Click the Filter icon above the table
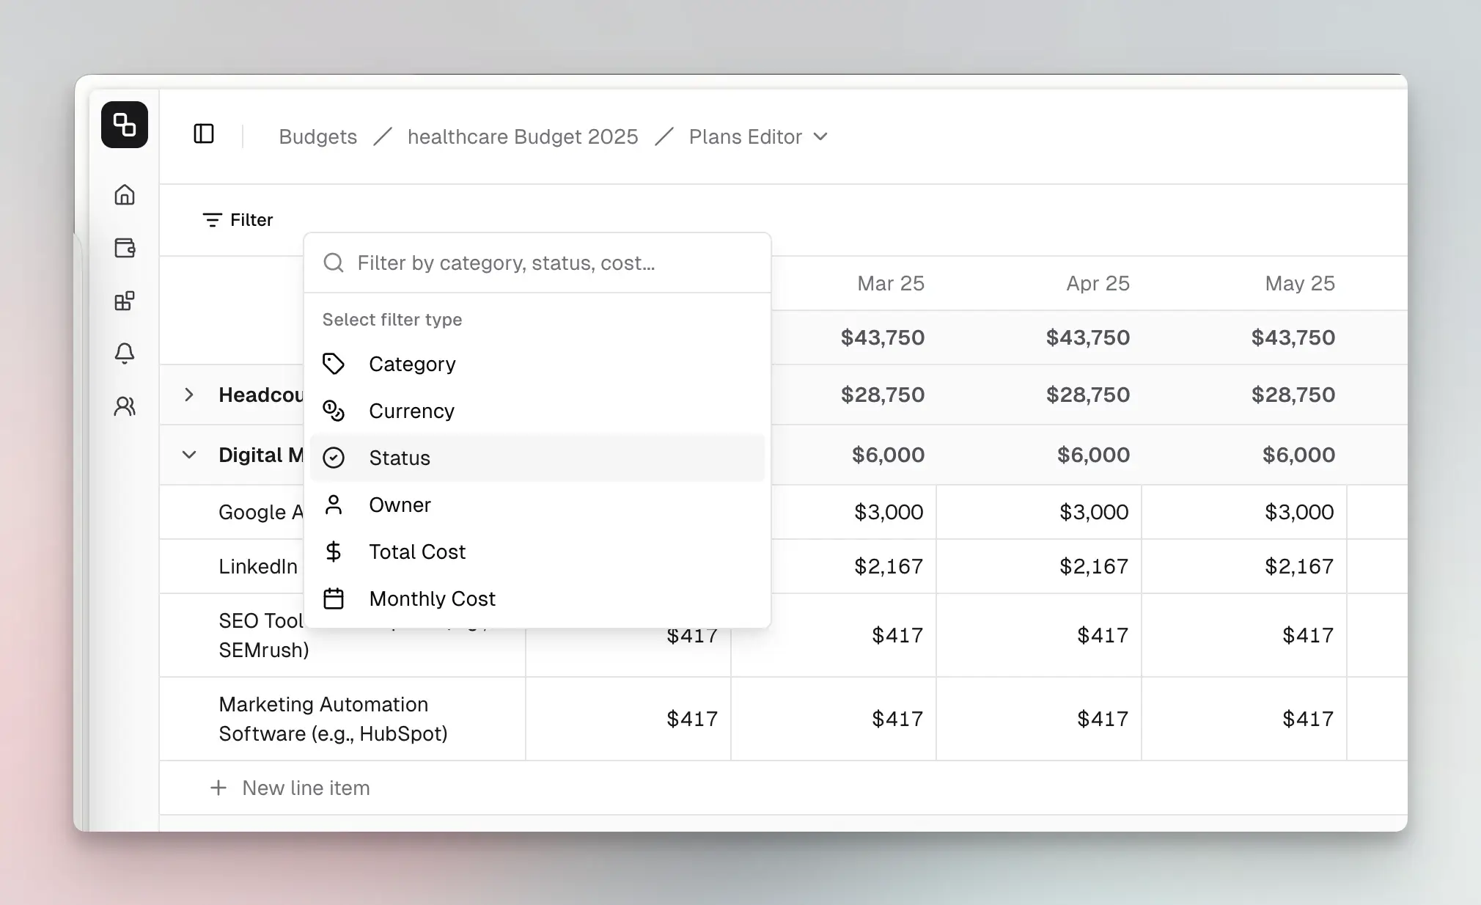 click(x=211, y=219)
